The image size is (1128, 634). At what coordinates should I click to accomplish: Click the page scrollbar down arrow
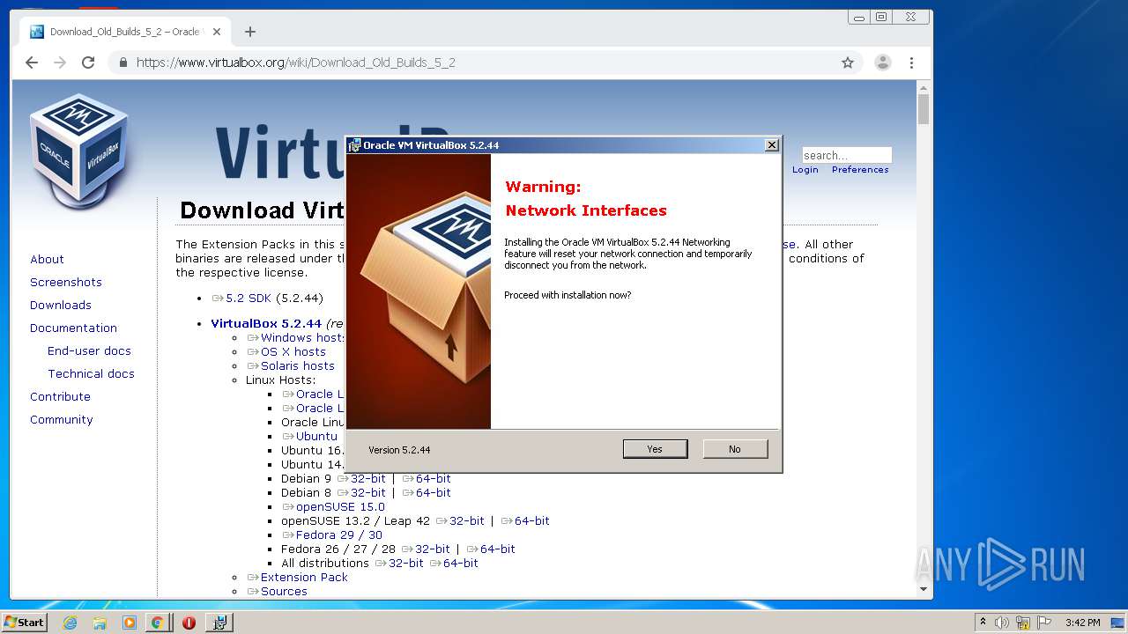(924, 589)
